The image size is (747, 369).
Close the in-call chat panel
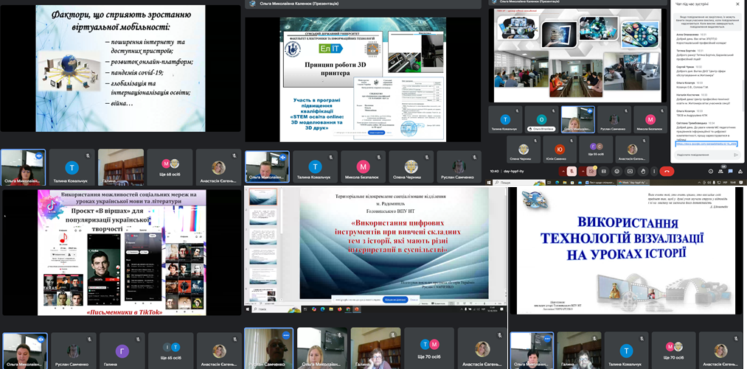point(739,4)
